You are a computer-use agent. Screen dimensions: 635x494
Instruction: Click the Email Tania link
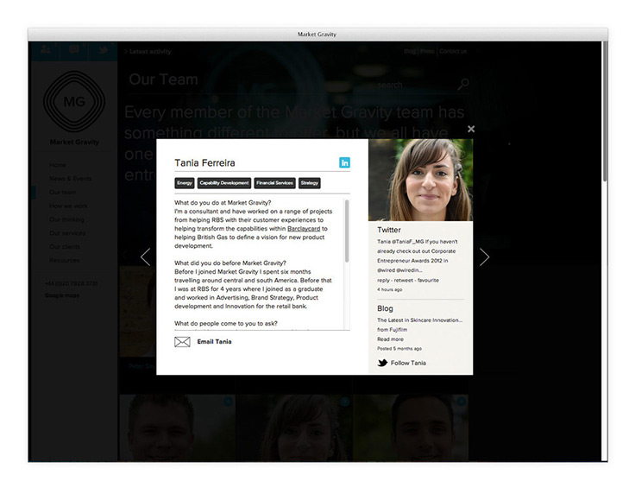(214, 342)
